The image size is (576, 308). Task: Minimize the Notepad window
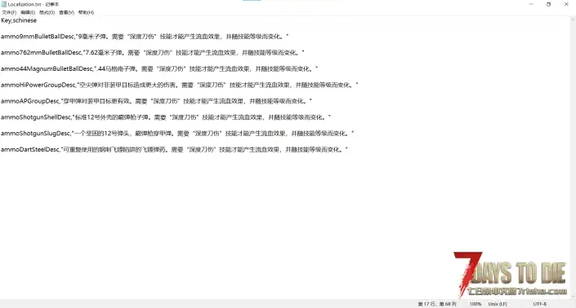pyautogui.click(x=531, y=4)
